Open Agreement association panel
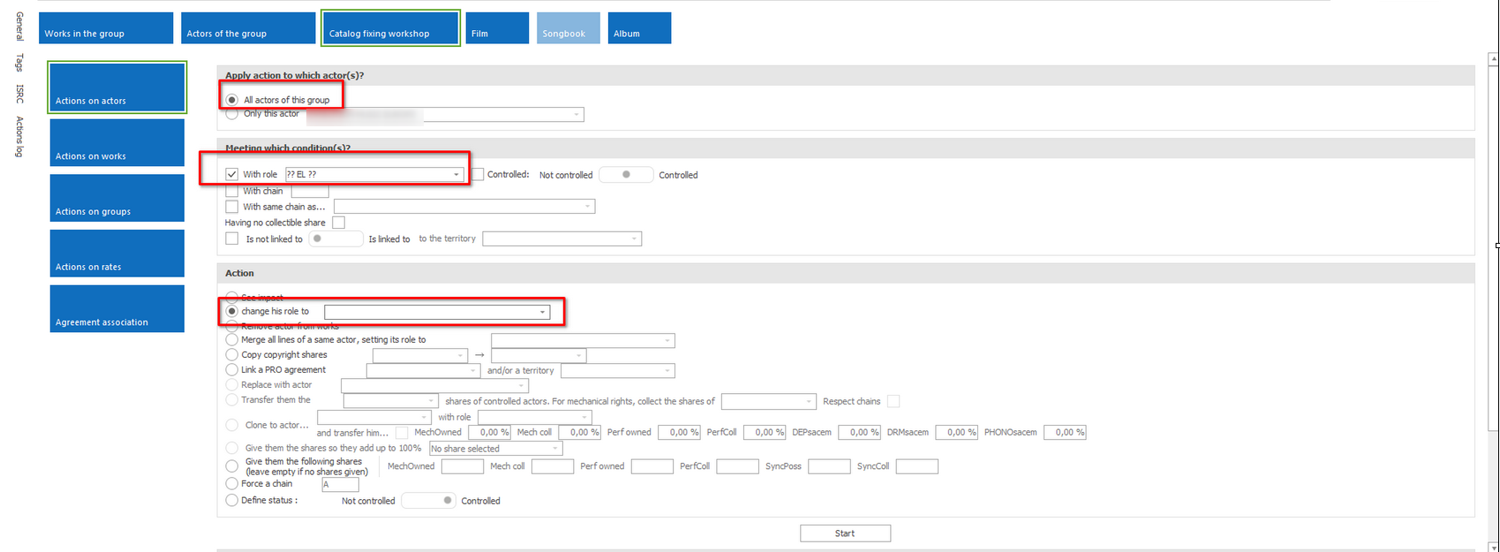This screenshot has height=552, width=1500. [x=117, y=309]
